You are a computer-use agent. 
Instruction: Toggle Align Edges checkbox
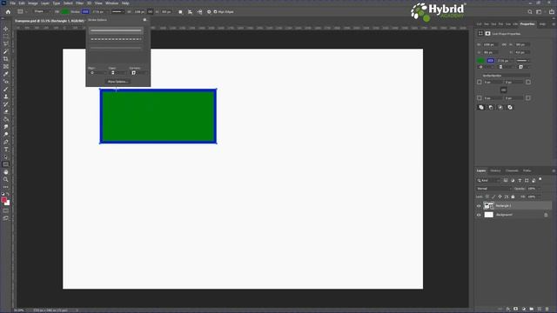click(x=215, y=11)
